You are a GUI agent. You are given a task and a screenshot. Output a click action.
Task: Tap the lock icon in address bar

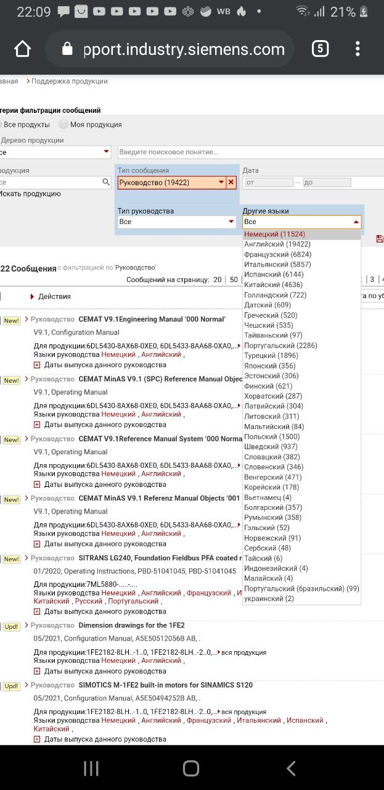68,49
